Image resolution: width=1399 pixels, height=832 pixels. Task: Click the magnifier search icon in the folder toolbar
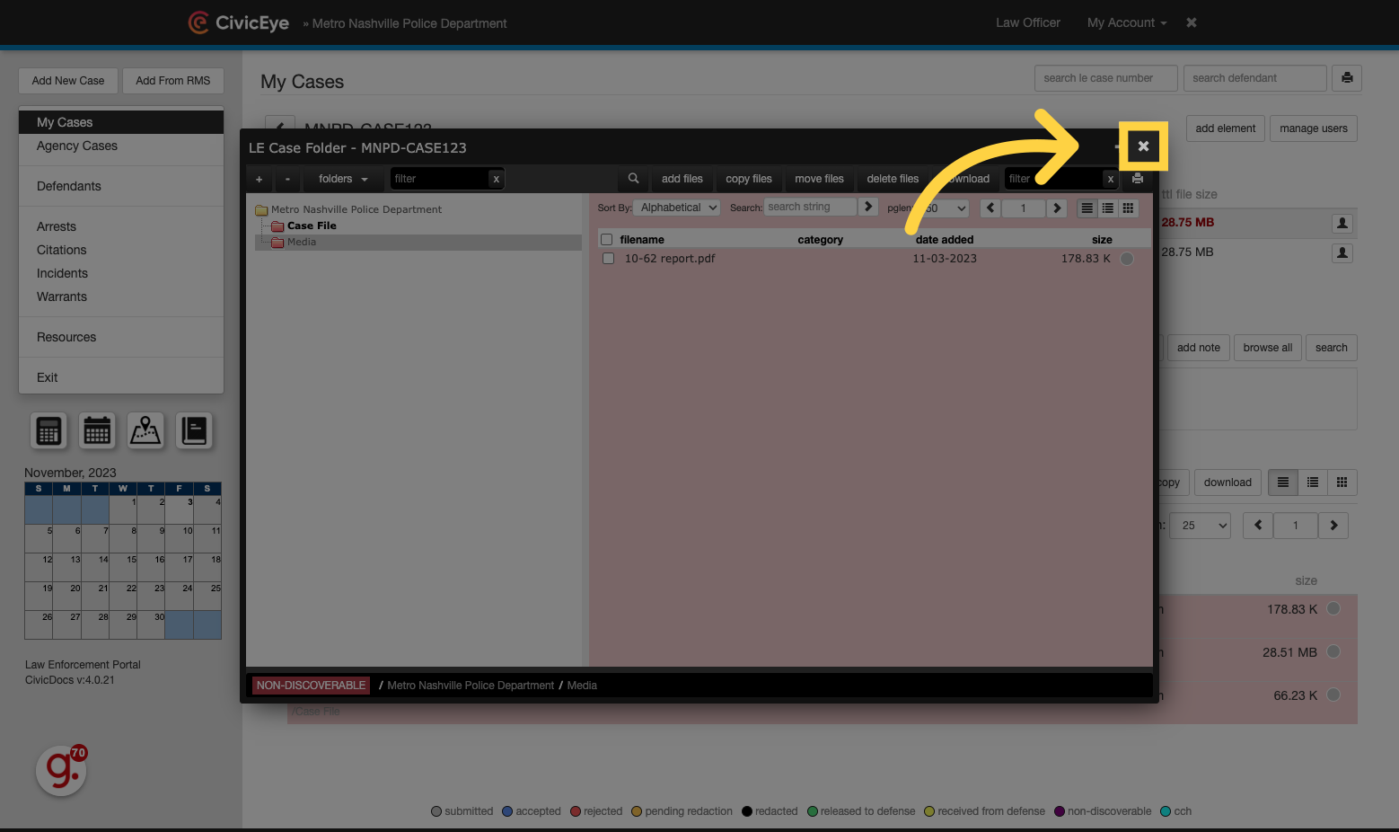coord(633,179)
